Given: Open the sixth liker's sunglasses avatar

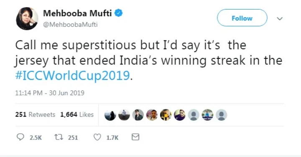Looking at the screenshot, I should pos(180,115).
